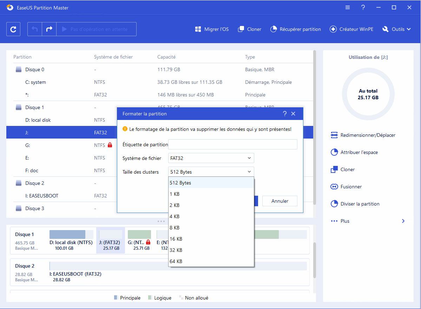This screenshot has width=421, height=309.
Task: Open Récupérer partition tool
Action: [296, 29]
